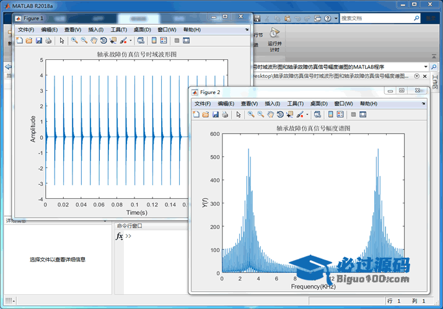Focus the 搜索文档 search field
Screen dimensions: 443x309
coord(377,19)
